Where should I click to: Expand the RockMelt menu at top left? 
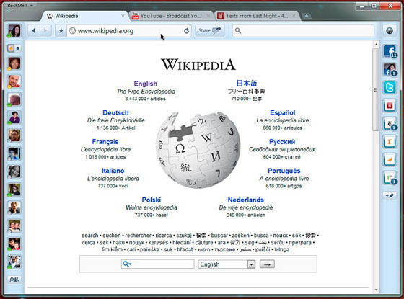(20, 5)
